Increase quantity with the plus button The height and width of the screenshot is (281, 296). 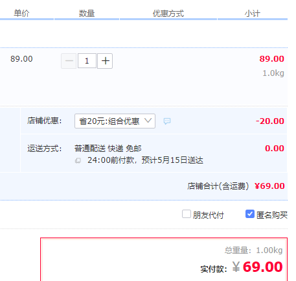coord(105,61)
